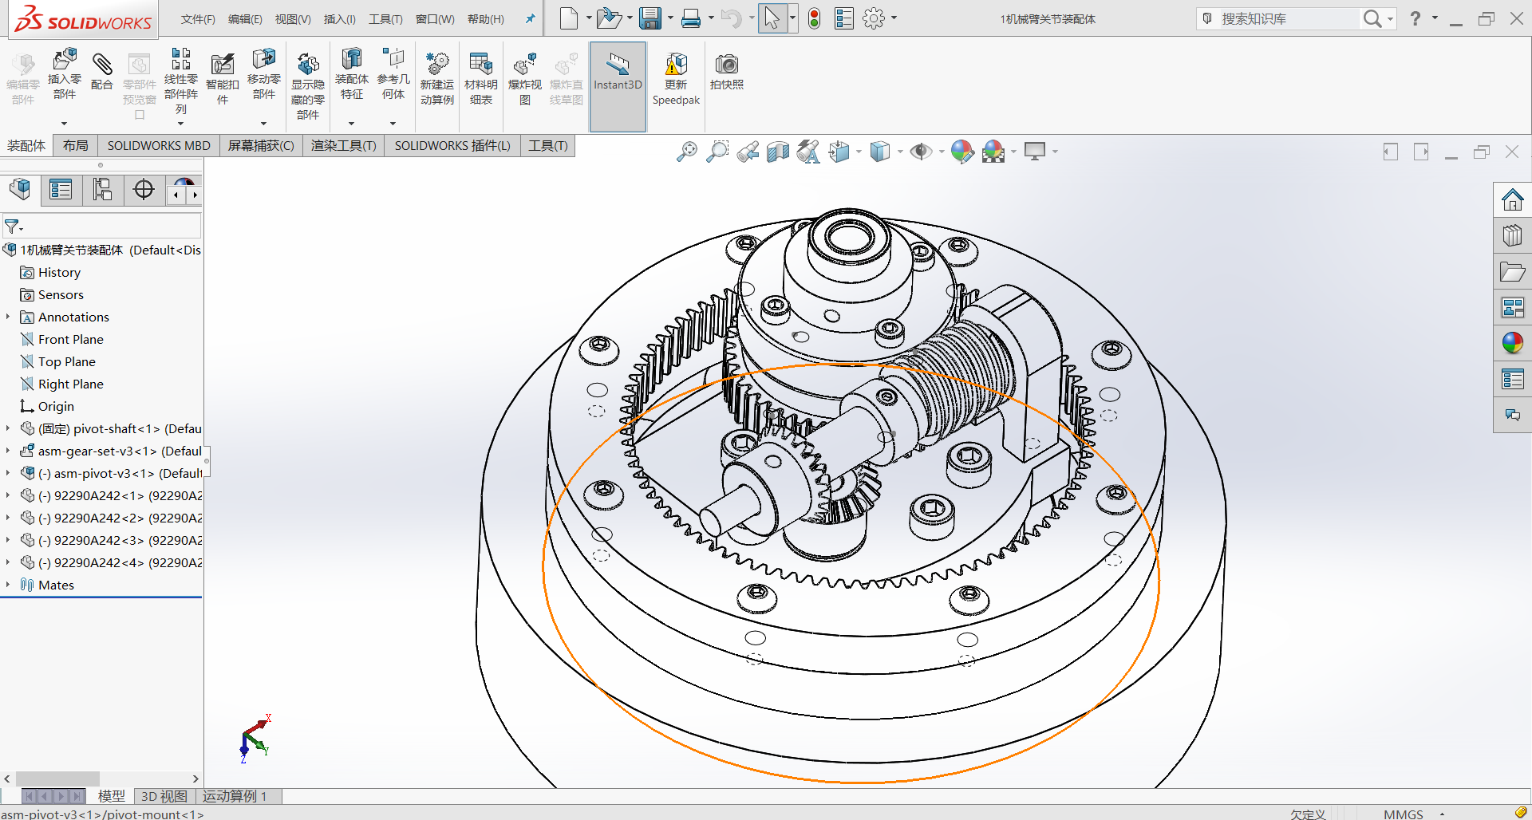The height and width of the screenshot is (820, 1532).
Task: Toggle the Hide/Show Items eye icon
Action: click(921, 152)
